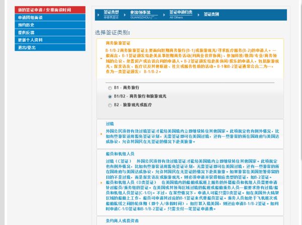Open the 条约商人或投资者 section header

click(x=121, y=220)
